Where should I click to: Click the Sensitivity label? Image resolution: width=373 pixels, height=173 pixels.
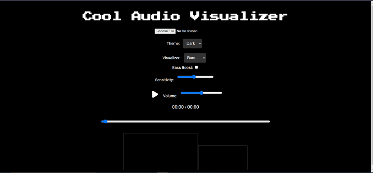164,80
